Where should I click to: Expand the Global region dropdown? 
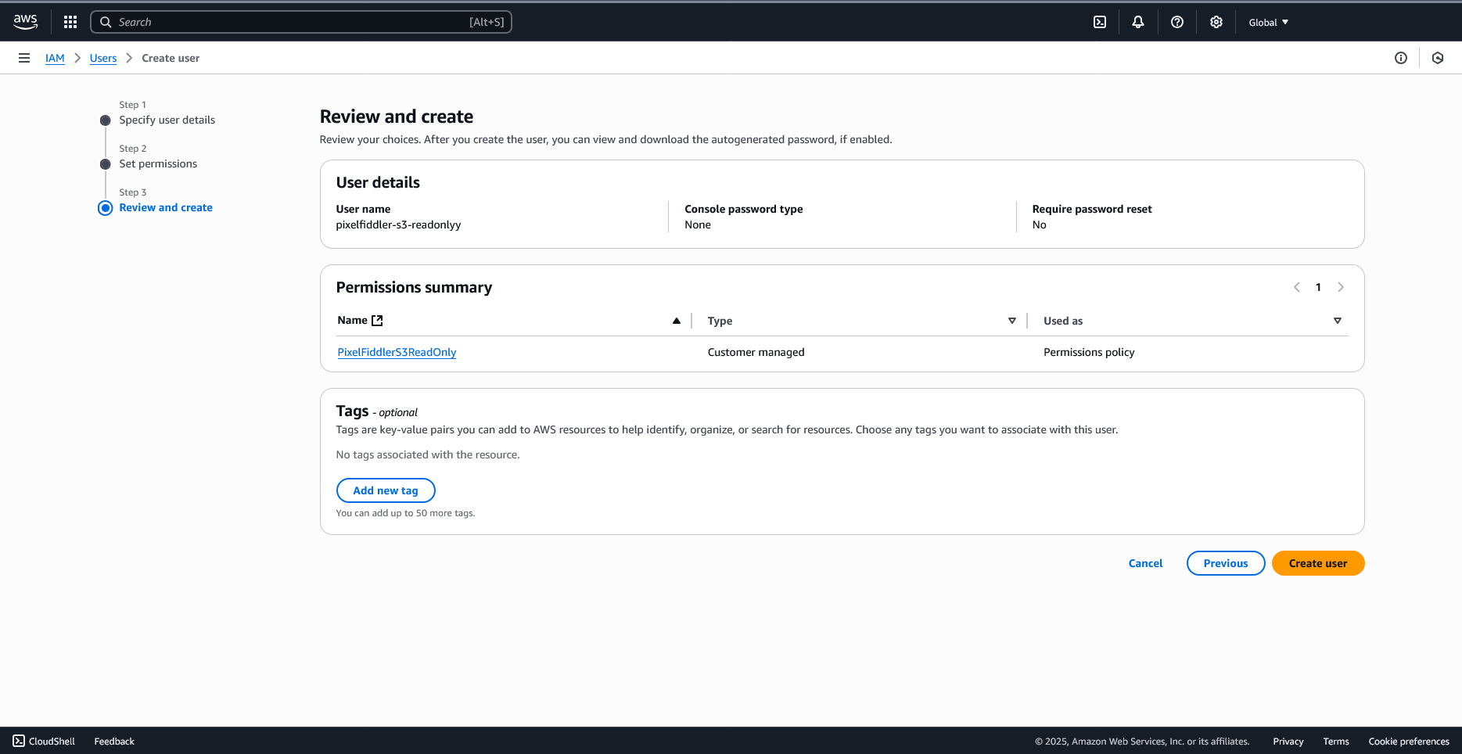click(x=1268, y=22)
